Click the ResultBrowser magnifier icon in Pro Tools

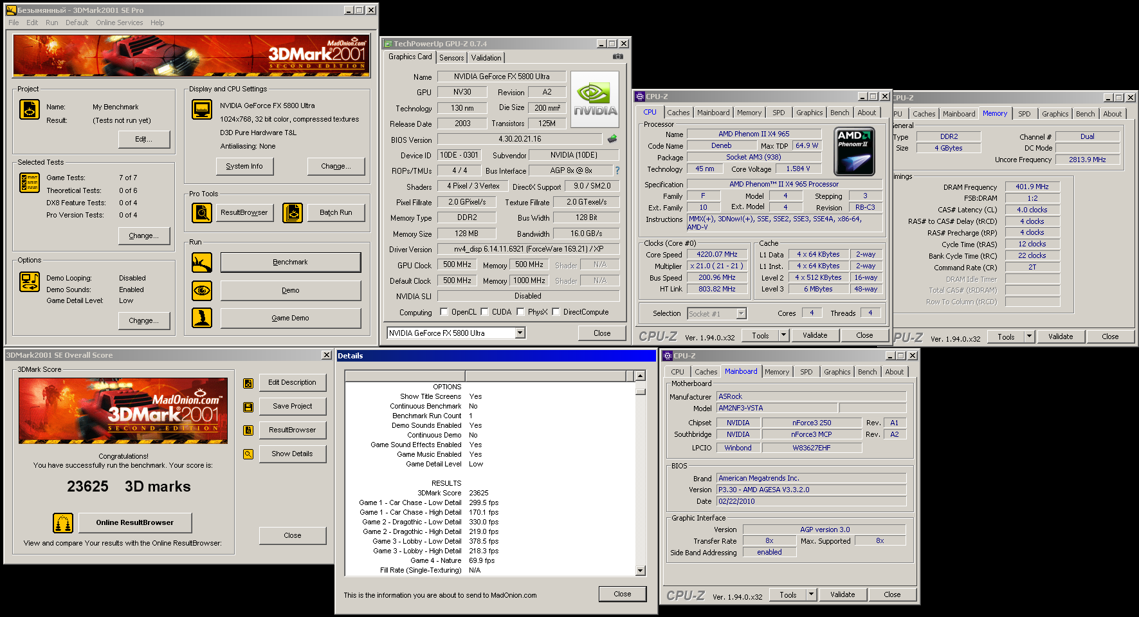pyautogui.click(x=202, y=212)
